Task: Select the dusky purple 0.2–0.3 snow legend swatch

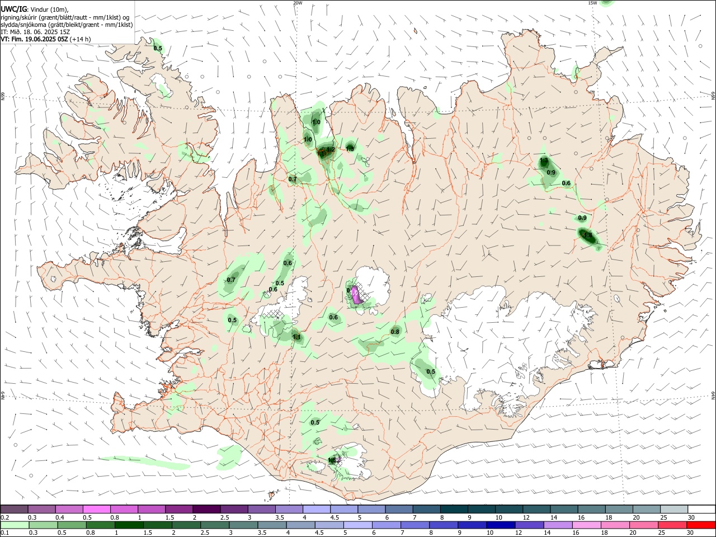Action: pos(14,510)
